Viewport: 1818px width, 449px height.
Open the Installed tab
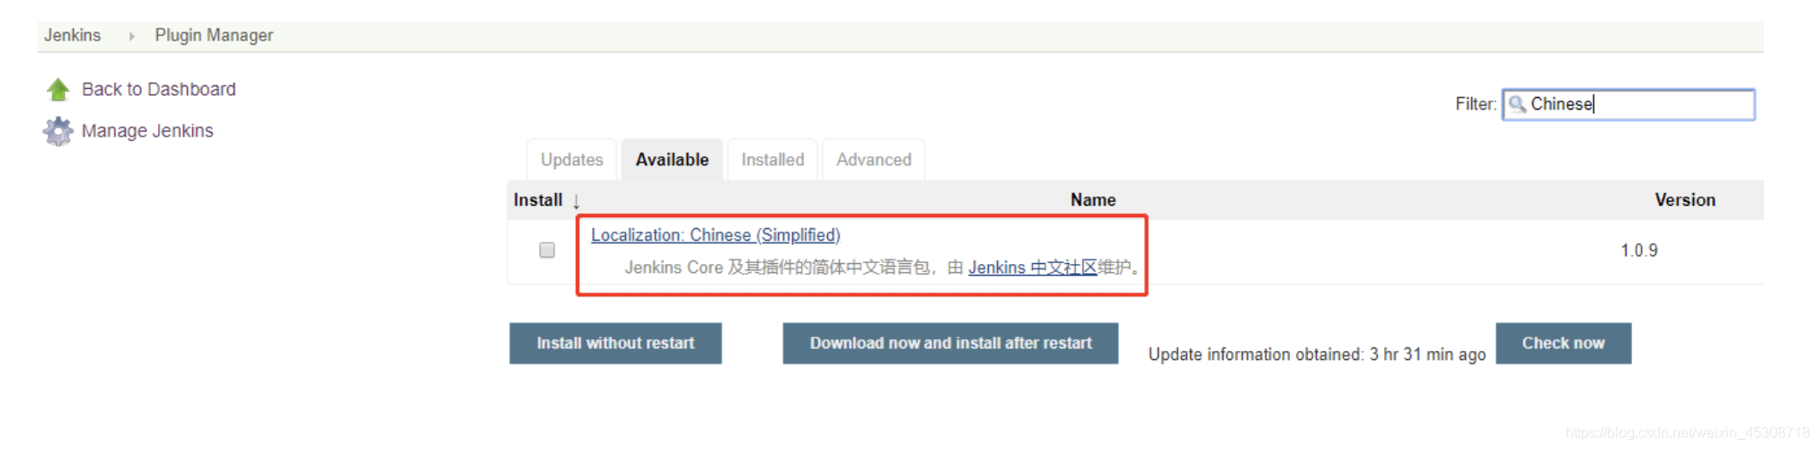pos(772,160)
